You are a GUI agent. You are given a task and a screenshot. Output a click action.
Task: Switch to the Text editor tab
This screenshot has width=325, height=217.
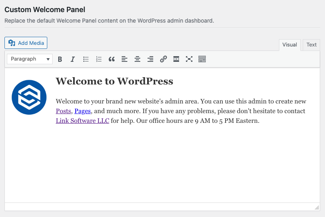coord(311,45)
